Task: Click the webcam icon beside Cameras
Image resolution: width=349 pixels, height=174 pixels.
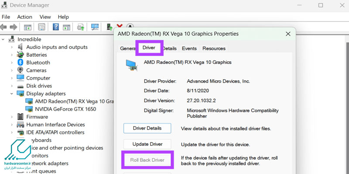Action: point(20,70)
